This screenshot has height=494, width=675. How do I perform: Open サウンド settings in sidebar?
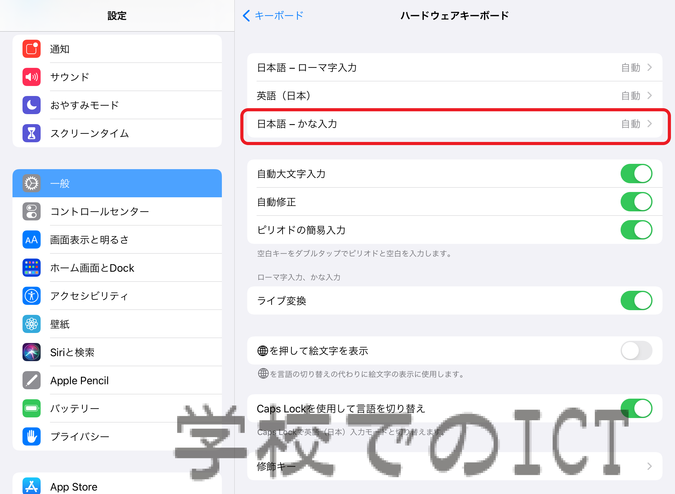coord(117,77)
